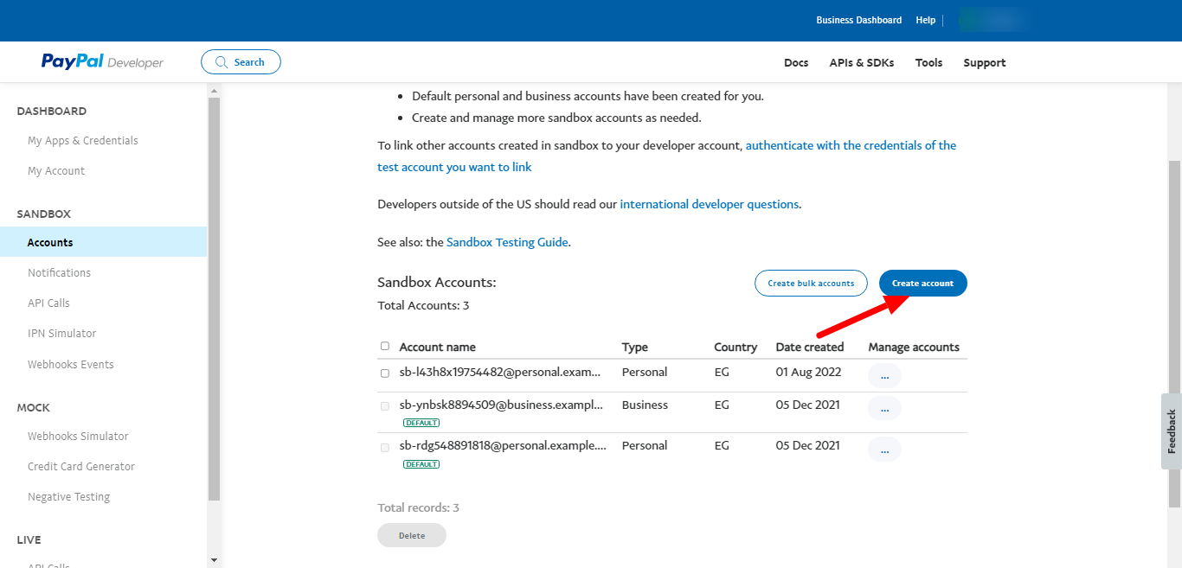The image size is (1182, 568).
Task: Open international developer questions link
Action: tap(710, 205)
